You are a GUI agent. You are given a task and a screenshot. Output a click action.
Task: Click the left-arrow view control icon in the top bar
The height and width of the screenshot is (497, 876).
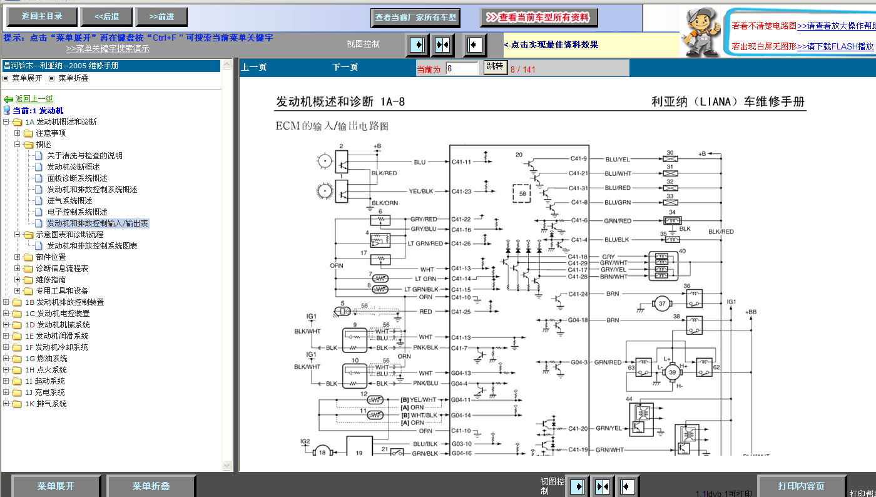(475, 45)
